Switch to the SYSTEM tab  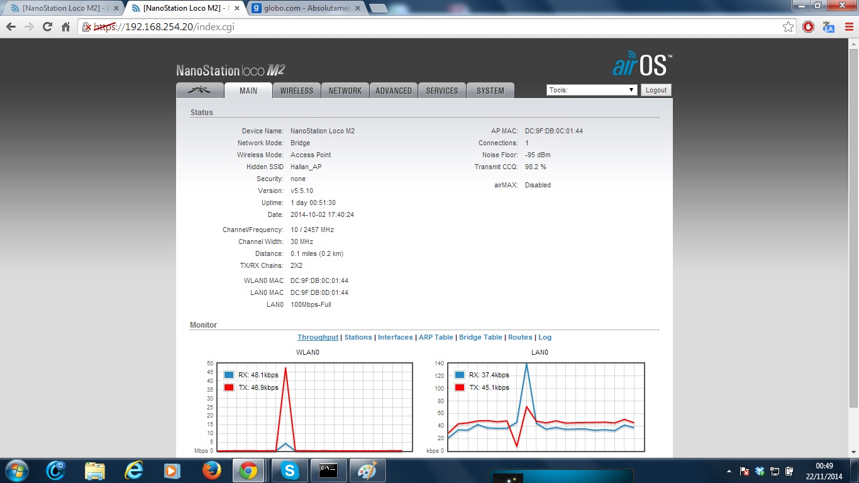[490, 91]
